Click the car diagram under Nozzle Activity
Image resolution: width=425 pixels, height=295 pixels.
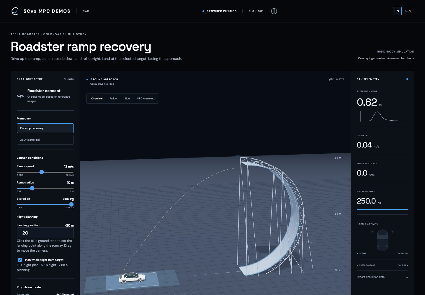coord(382,240)
